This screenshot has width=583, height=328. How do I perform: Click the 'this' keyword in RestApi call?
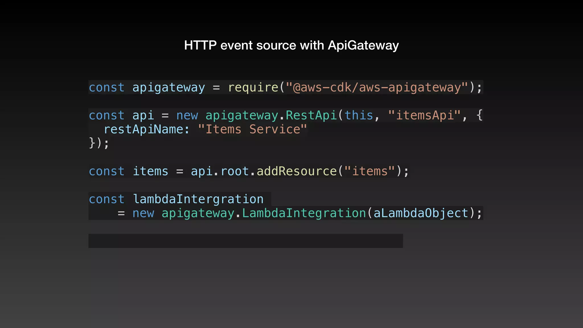(x=359, y=115)
